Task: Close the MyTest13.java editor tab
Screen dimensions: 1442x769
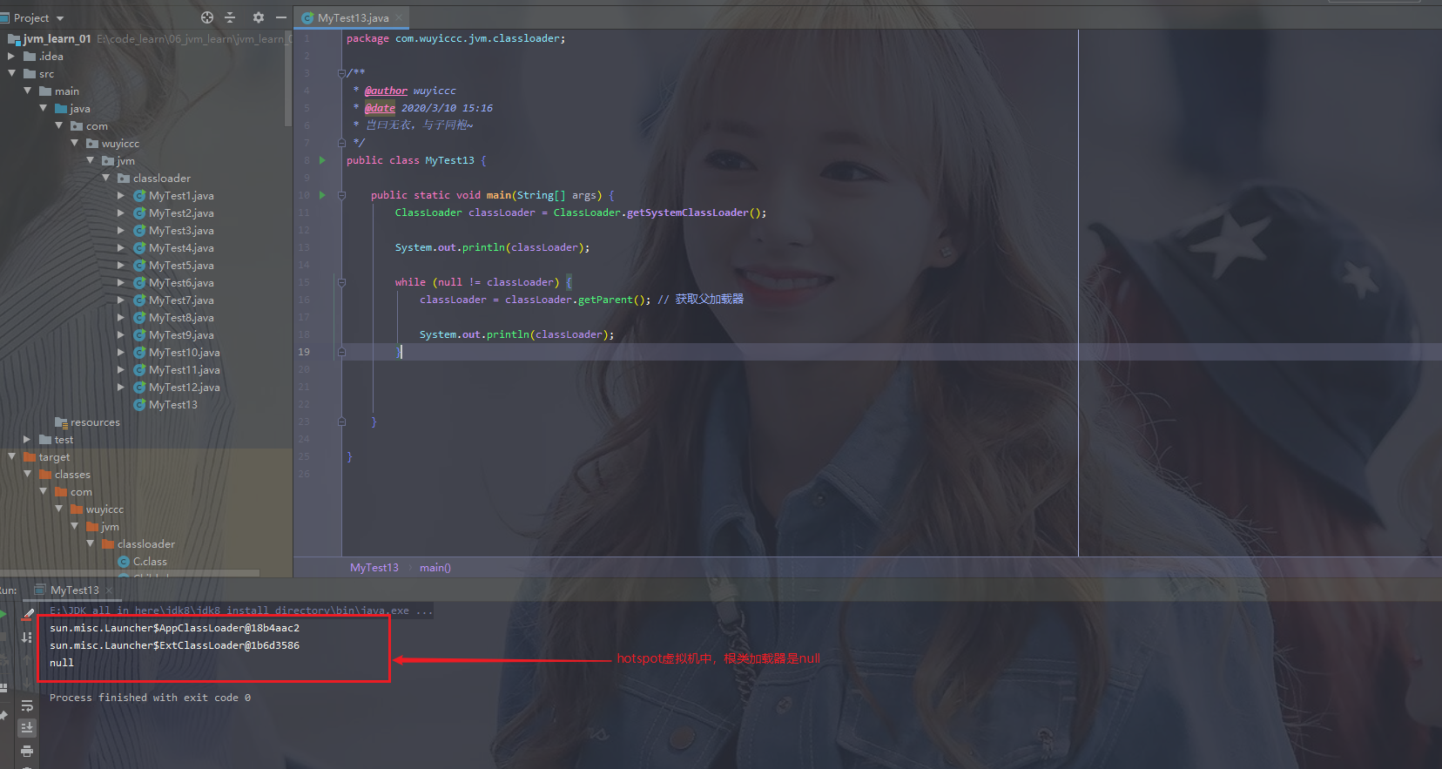Action: pyautogui.click(x=399, y=17)
